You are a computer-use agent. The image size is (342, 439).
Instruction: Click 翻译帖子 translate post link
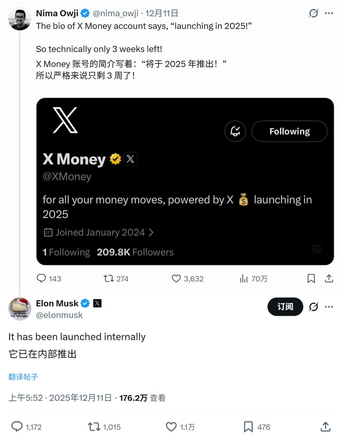click(x=23, y=377)
